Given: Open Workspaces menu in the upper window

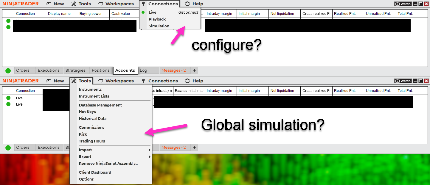Looking at the screenshot, I should click(x=116, y=4).
